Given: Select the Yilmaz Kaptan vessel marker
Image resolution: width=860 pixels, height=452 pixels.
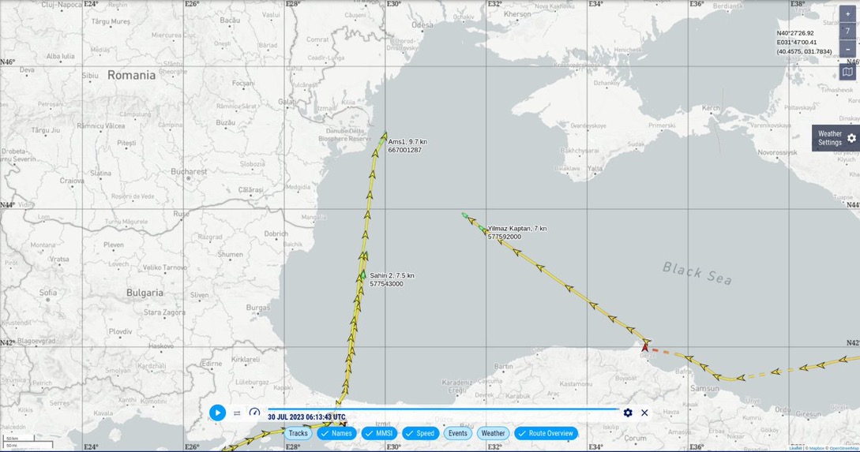Looking at the screenshot, I should click(x=482, y=228).
